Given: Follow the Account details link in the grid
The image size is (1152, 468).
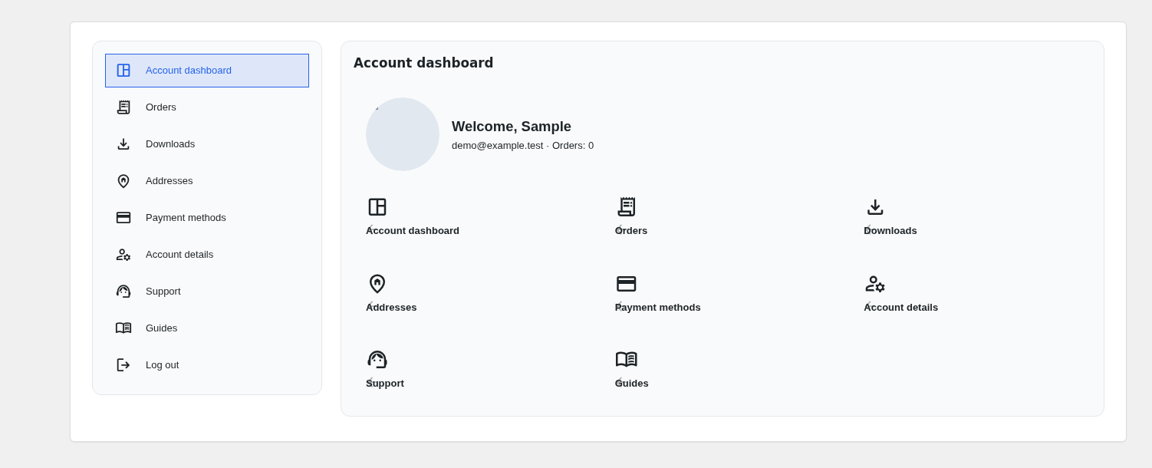Looking at the screenshot, I should [901, 308].
